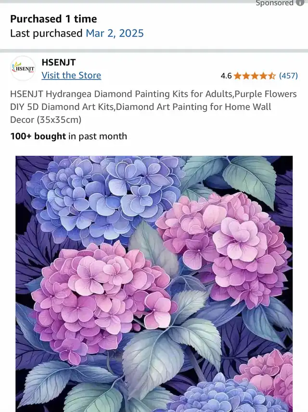Tap the half-filled rating star
The height and width of the screenshot is (412, 308).
(x=272, y=76)
